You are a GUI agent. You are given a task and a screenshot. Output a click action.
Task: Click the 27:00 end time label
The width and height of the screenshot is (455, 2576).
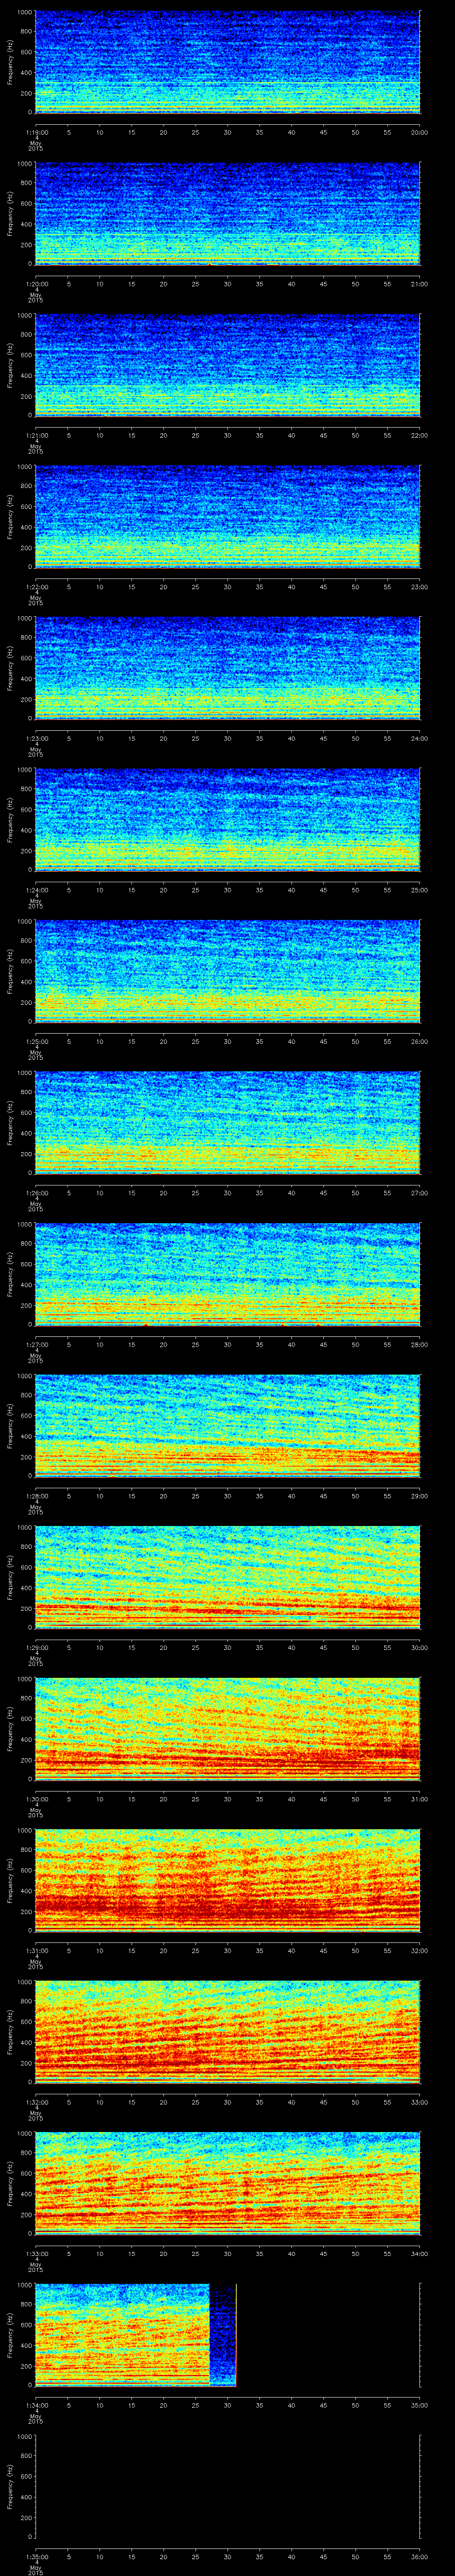point(420,1193)
